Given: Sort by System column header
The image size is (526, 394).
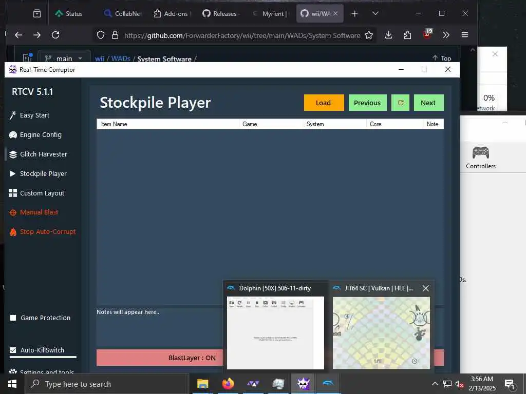Looking at the screenshot, I should click(334, 124).
